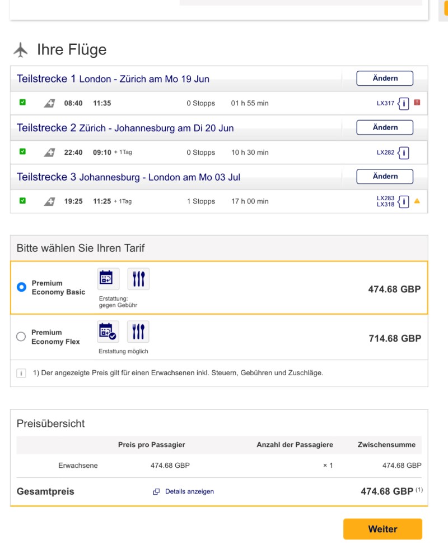
Task: Click red alert icon beside LX317
Action: [417, 103]
